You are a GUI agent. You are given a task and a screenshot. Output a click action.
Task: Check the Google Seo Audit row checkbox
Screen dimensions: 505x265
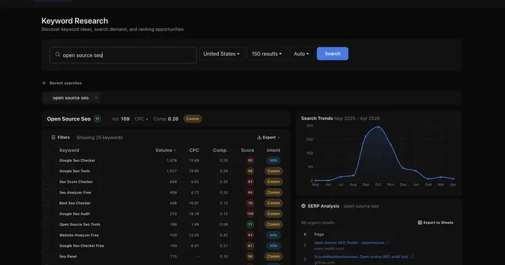(47, 214)
